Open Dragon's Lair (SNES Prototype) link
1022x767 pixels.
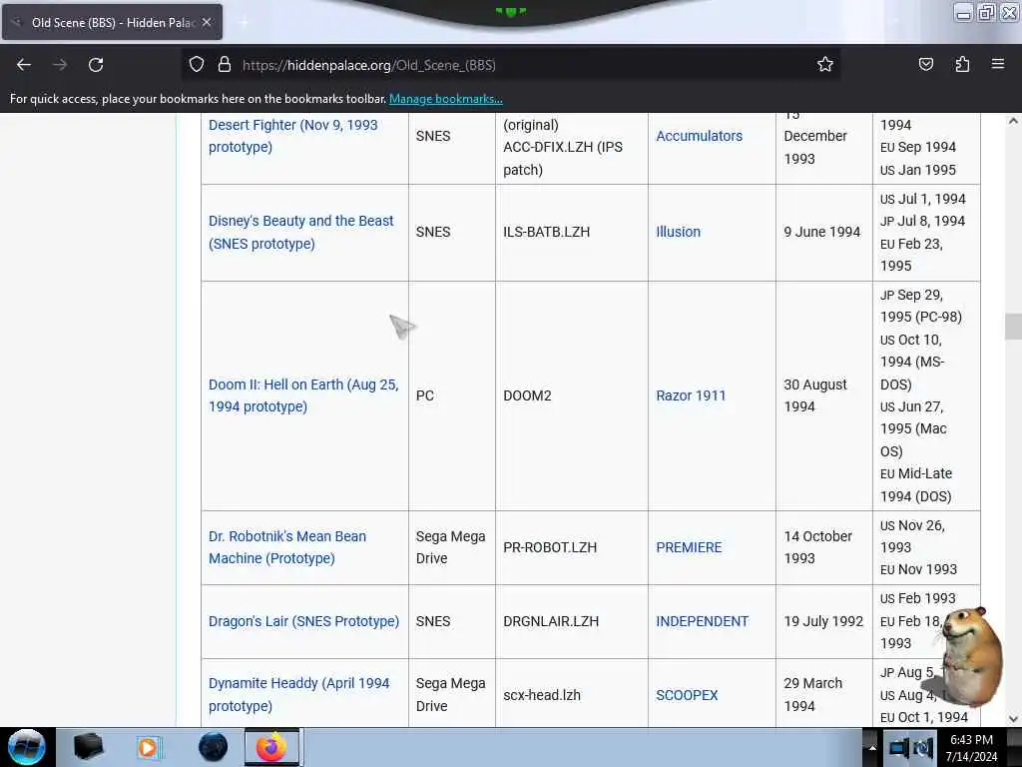tap(303, 621)
